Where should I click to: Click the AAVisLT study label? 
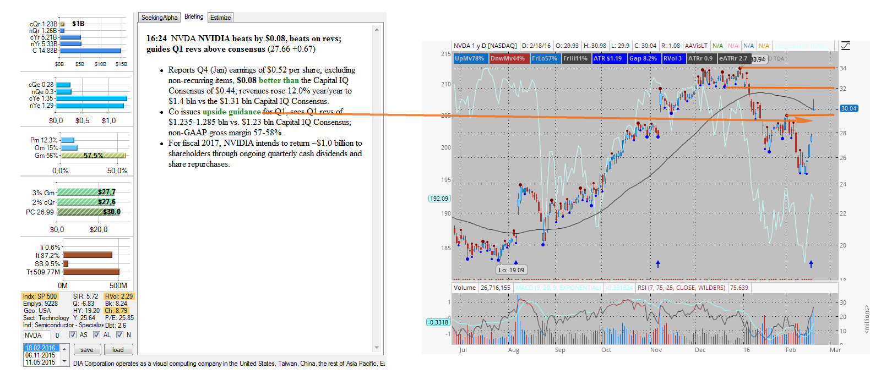click(x=697, y=46)
